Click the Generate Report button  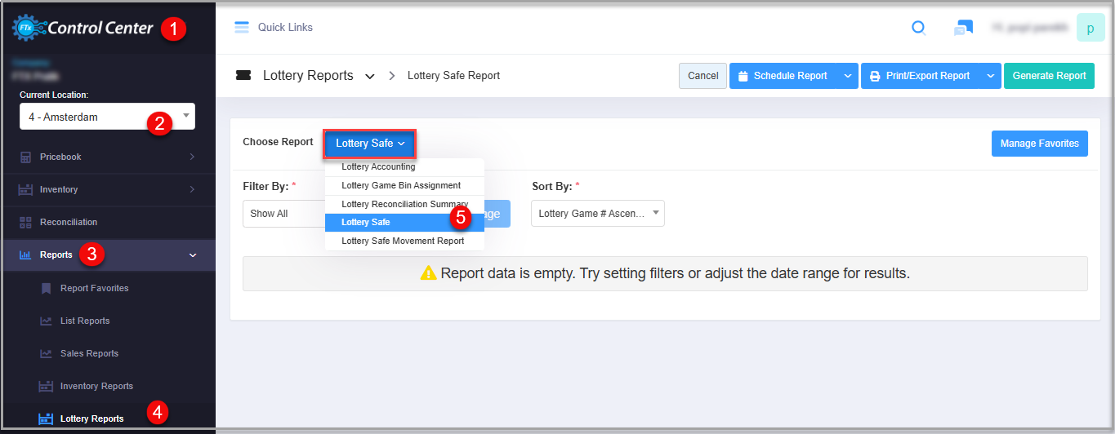coord(1049,76)
